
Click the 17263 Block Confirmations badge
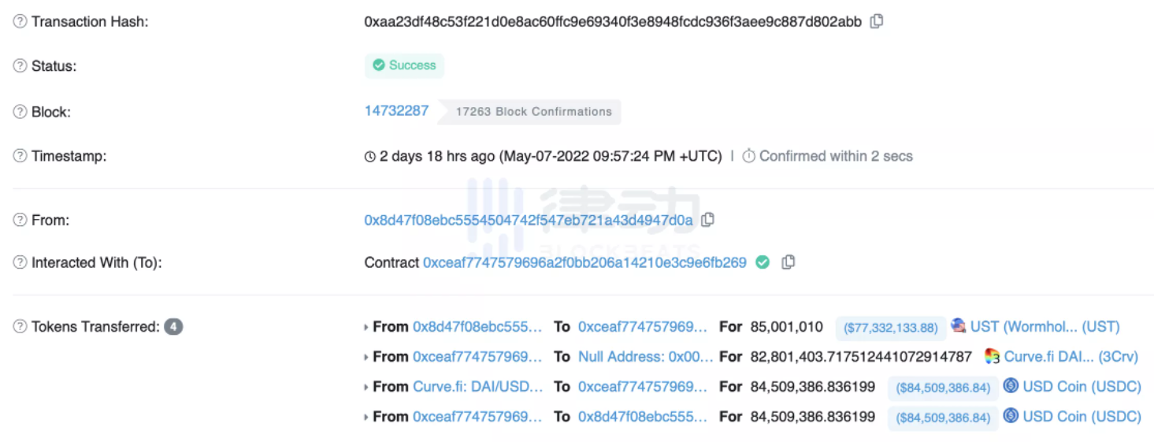pyautogui.click(x=533, y=112)
